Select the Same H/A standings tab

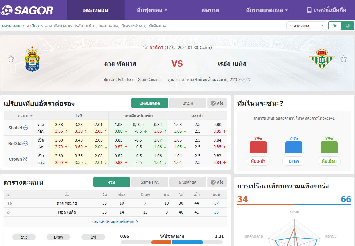tap(150, 182)
